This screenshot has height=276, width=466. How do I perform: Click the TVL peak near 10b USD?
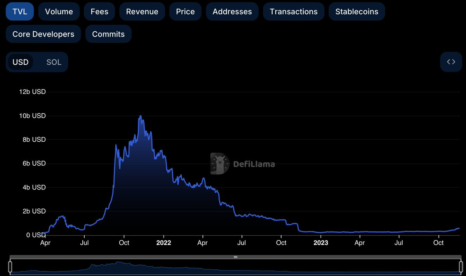pos(140,116)
